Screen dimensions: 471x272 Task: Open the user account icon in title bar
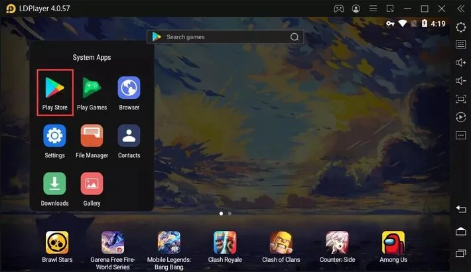click(x=356, y=9)
